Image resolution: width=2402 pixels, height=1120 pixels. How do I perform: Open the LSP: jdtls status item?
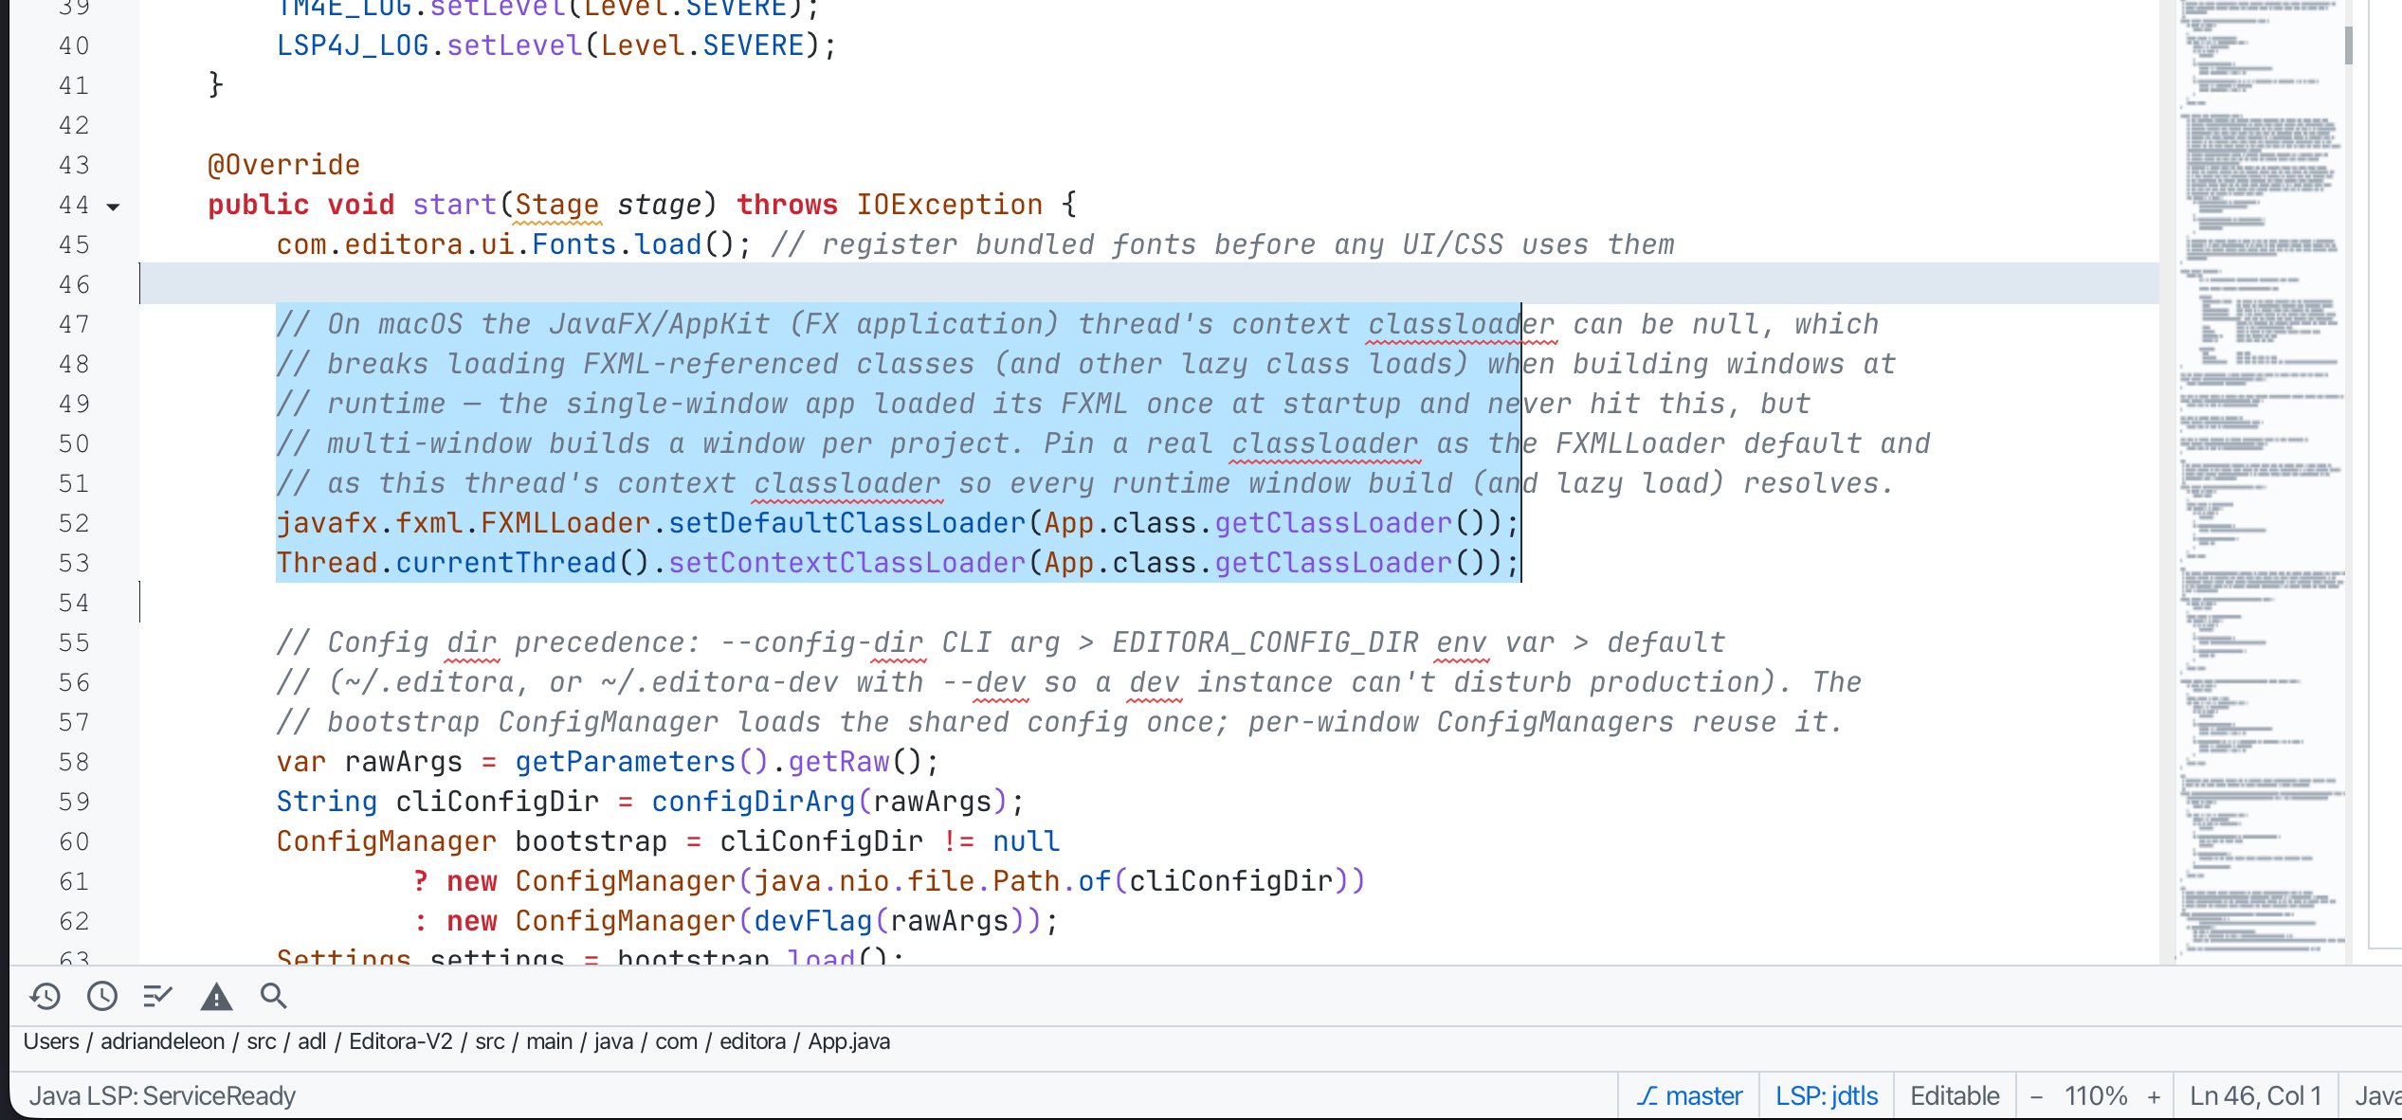(x=1827, y=1096)
